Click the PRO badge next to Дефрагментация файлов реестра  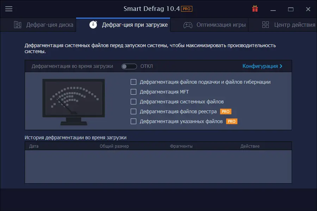pyautogui.click(x=225, y=111)
